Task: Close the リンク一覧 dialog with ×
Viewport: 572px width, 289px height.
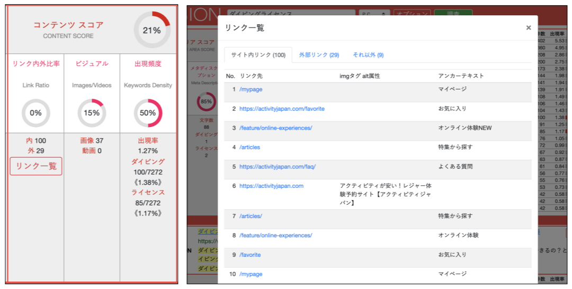Action: click(x=528, y=28)
